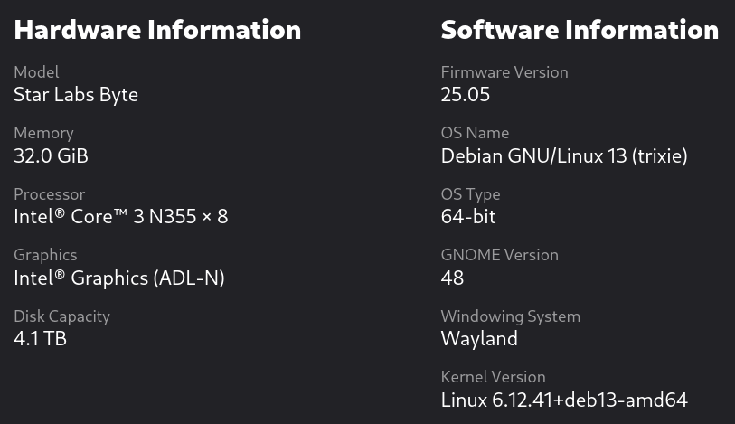This screenshot has height=424, width=735.
Task: Select the Intel Core 3 N355 processor text
Action: (121, 216)
